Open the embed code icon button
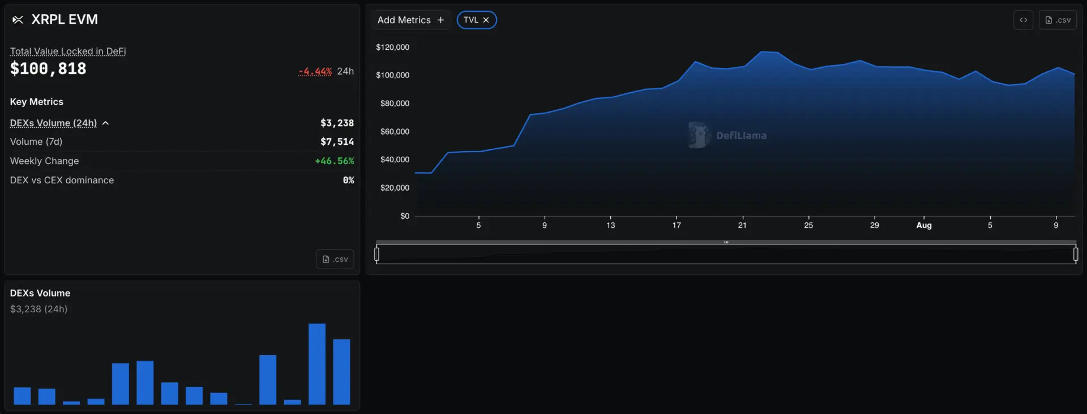 point(1023,20)
